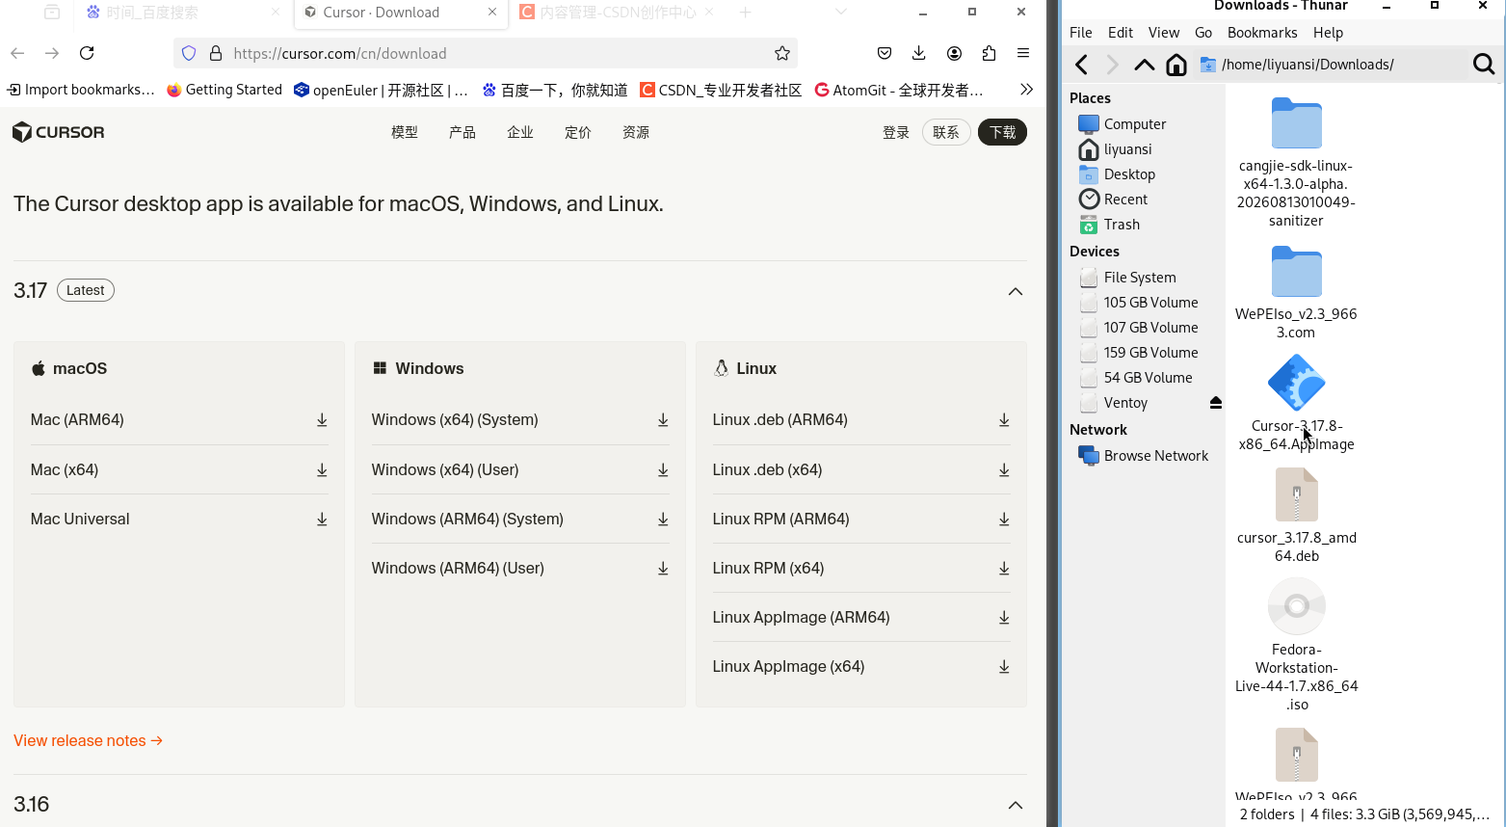Show more bookmarks toolbar overflow chevron
The height and width of the screenshot is (827, 1506).
coord(1027,90)
